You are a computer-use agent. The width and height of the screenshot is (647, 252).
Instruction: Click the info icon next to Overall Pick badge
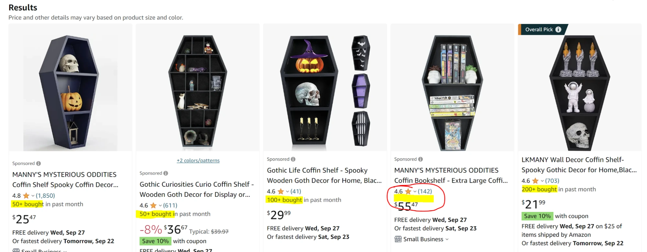558,29
